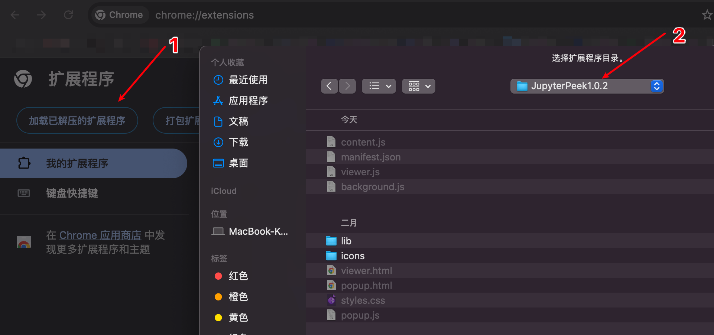Open 桌面 in Finder sidebar
Screen dimensions: 714x335
(x=238, y=163)
